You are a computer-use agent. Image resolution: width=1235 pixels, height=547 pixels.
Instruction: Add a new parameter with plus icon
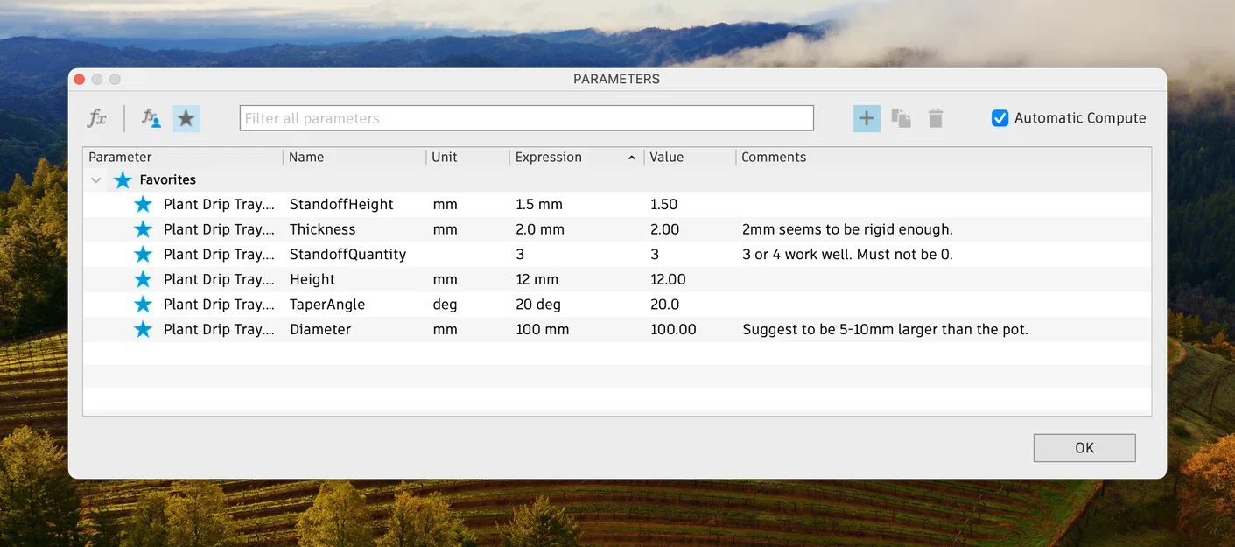[x=867, y=118]
